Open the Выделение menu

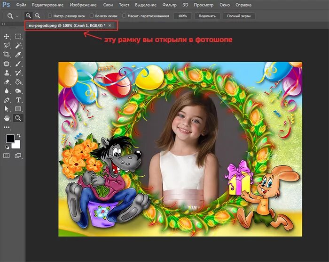tap(146, 5)
